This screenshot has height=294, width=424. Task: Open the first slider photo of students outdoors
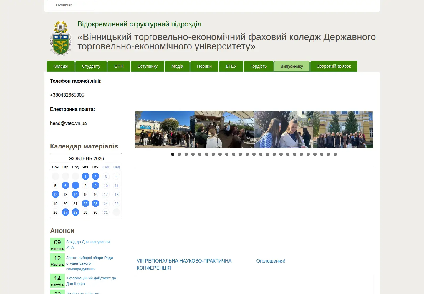[x=165, y=129]
